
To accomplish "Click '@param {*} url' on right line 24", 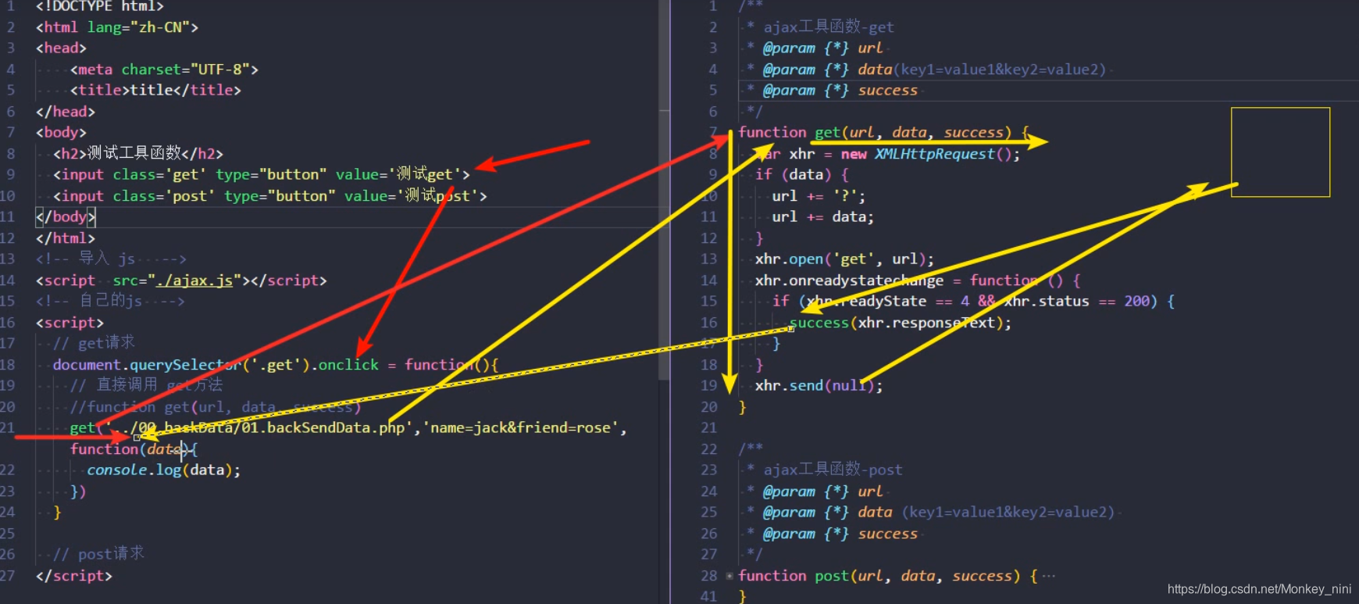I will pyautogui.click(x=822, y=491).
